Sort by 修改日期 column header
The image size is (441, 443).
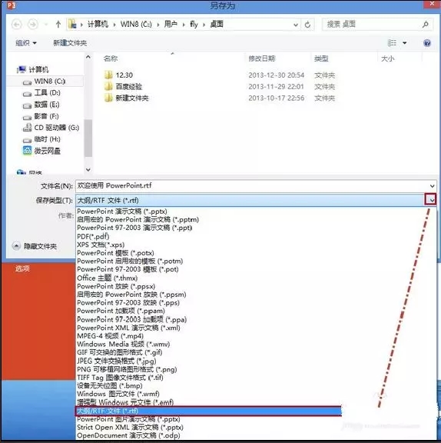261,58
